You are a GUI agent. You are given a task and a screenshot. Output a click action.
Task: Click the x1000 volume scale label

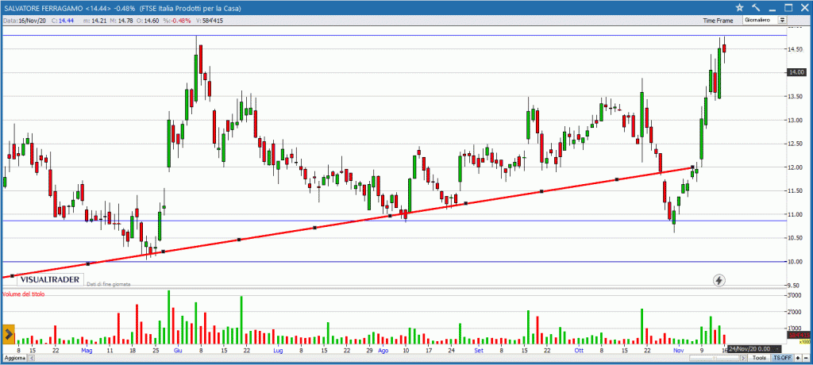coord(805,342)
